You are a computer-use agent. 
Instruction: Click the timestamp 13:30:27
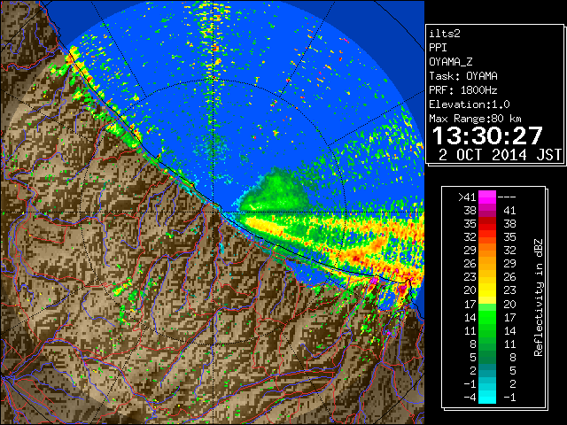pyautogui.click(x=487, y=135)
